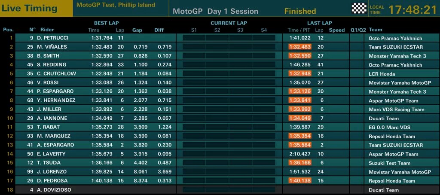Click the checkered flag icon
This screenshot has width=440, height=195.
[359, 8]
